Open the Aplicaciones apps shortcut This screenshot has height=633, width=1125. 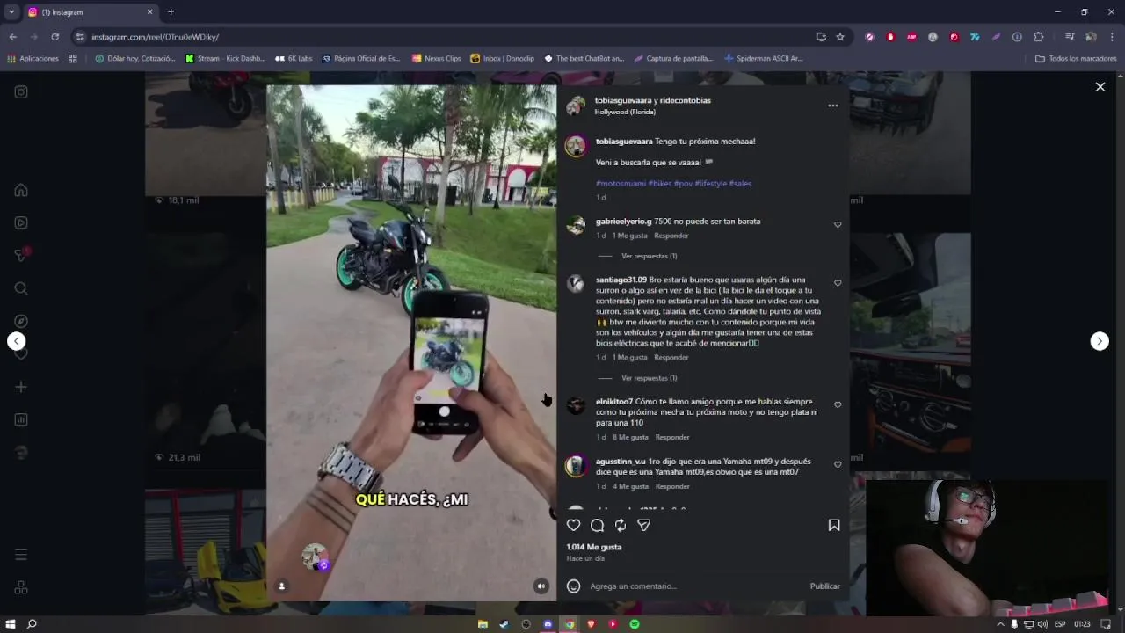(33, 59)
